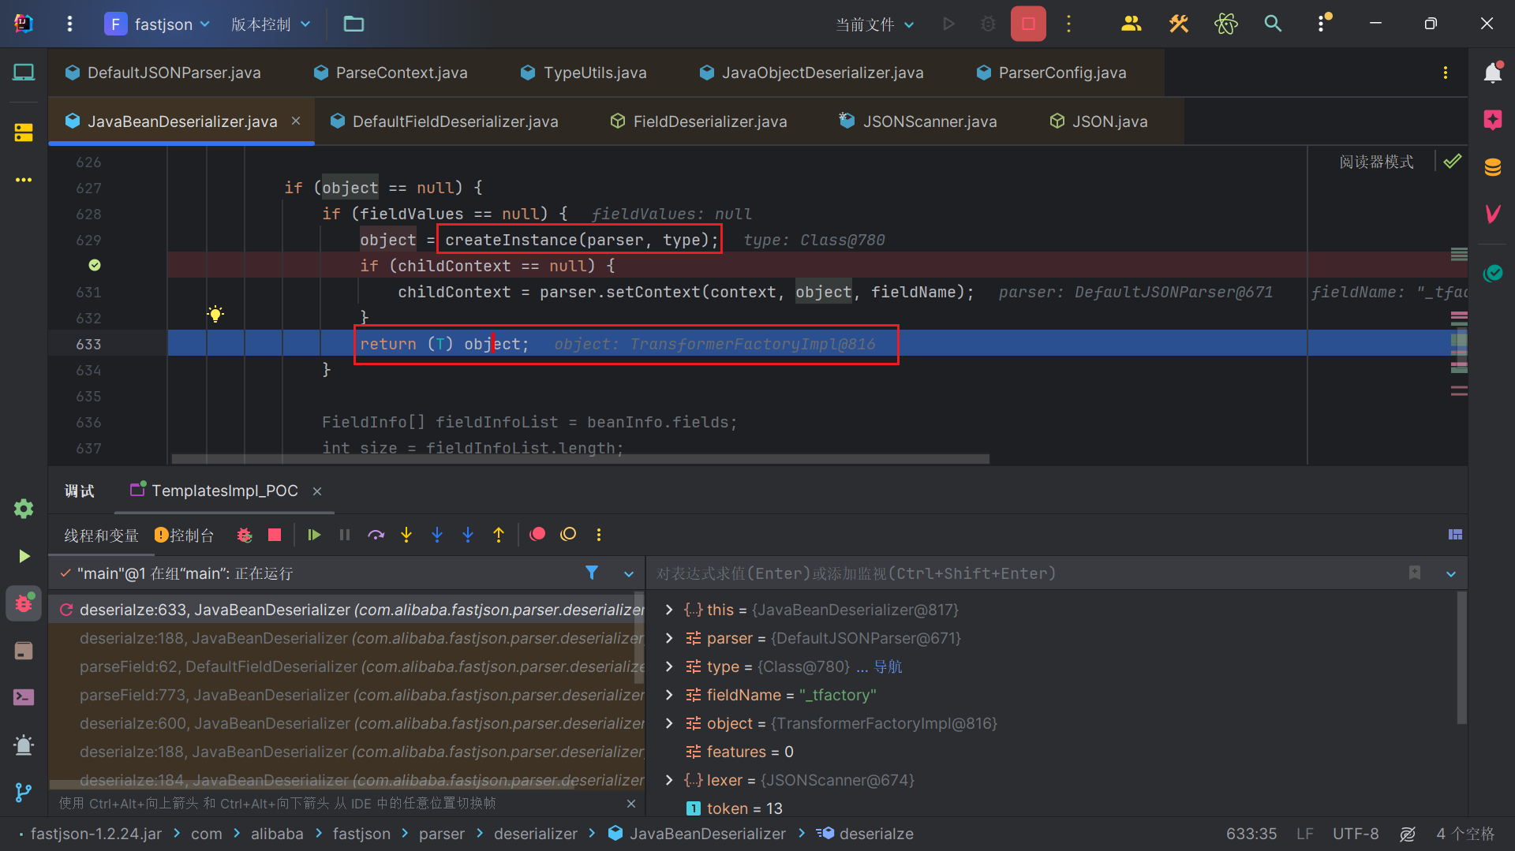Open the AI assistant atom icon
Viewport: 1515px width, 851px height.
click(x=1226, y=24)
